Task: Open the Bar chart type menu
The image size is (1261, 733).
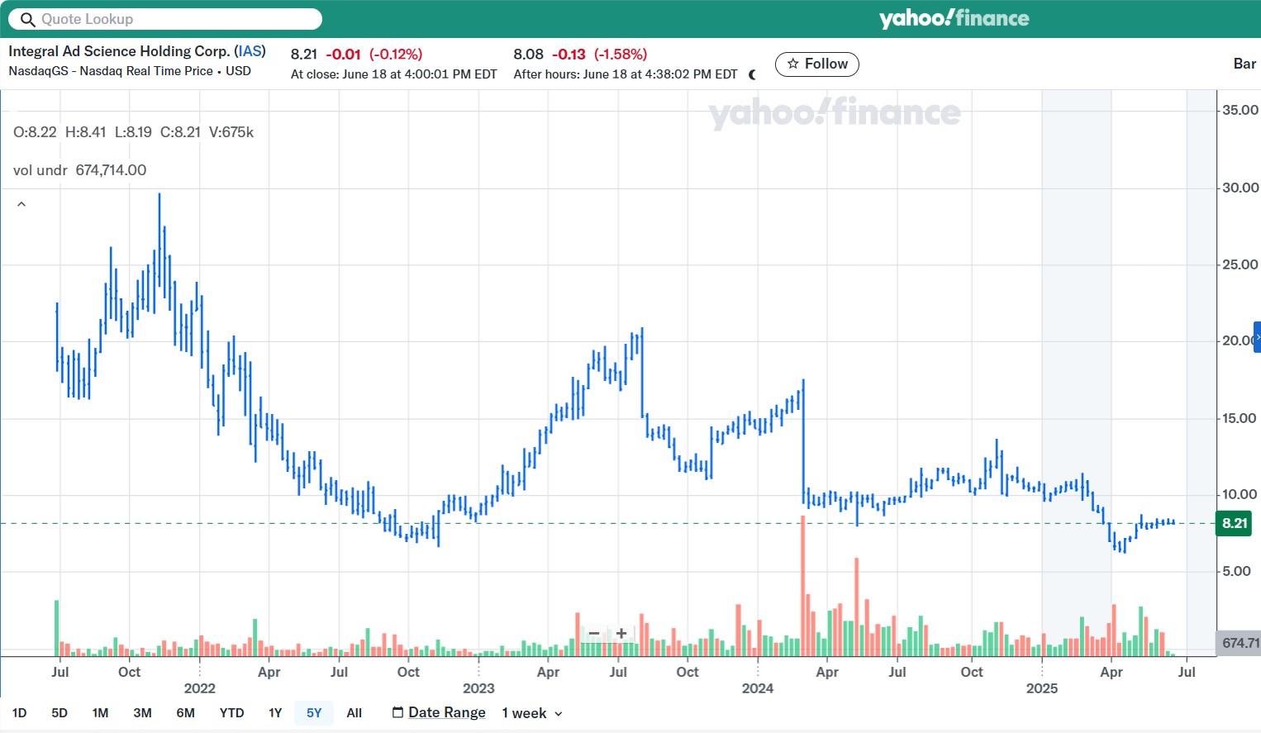Action: 1244,64
